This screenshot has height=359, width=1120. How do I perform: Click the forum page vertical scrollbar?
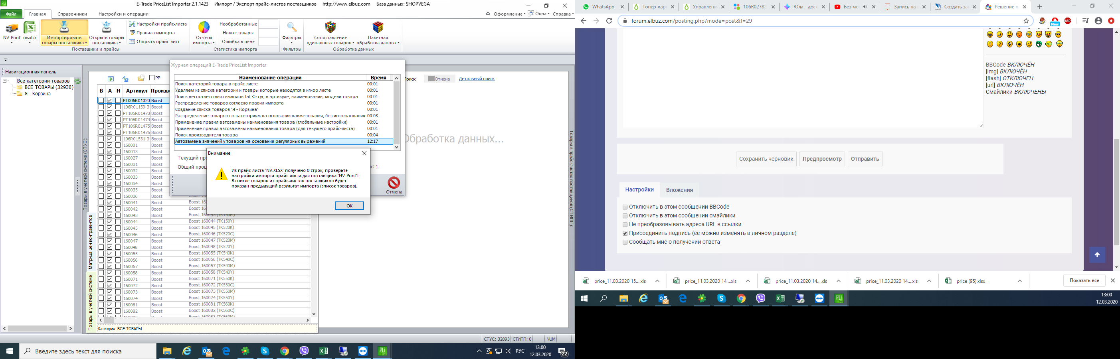(x=1116, y=149)
